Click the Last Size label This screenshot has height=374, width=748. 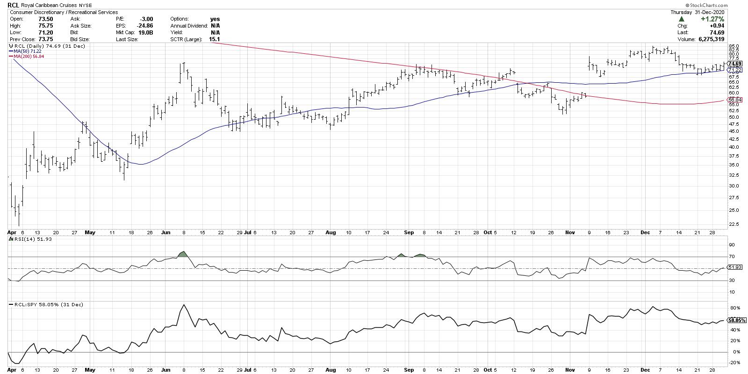(127, 39)
